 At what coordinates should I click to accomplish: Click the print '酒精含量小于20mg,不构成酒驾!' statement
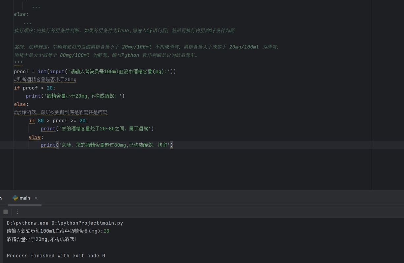pyautogui.click(x=75, y=96)
